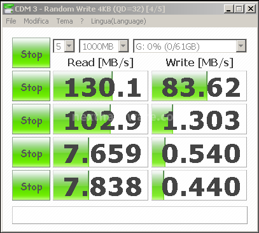This screenshot has height=233, width=259.
Task: Click Stop button beside 130.1 read result
Action: (31, 86)
